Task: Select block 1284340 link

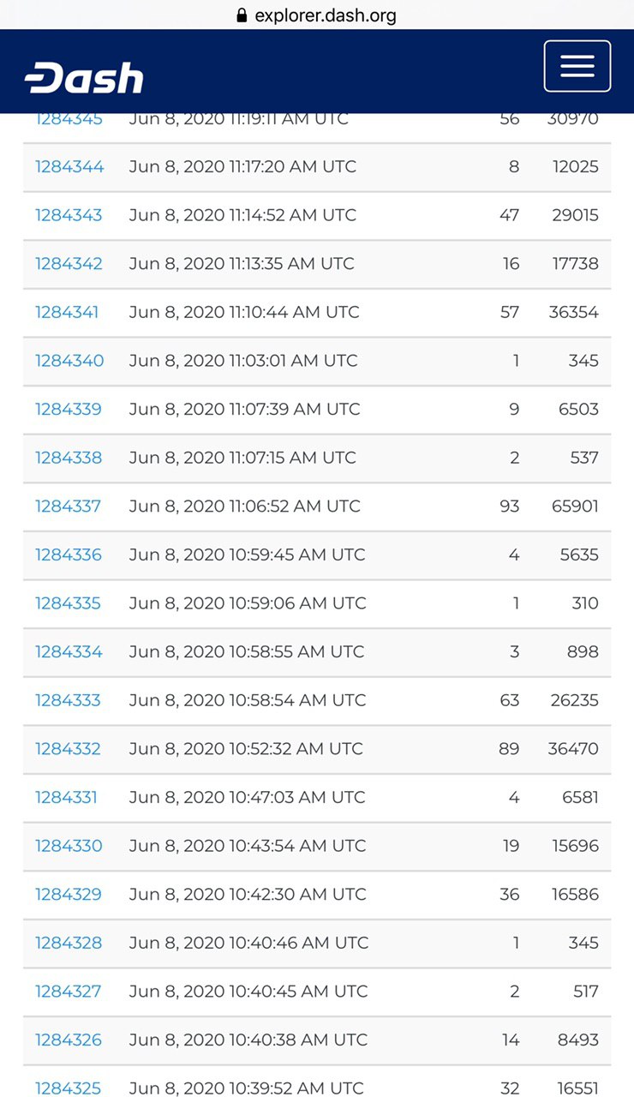Action: [x=69, y=361]
